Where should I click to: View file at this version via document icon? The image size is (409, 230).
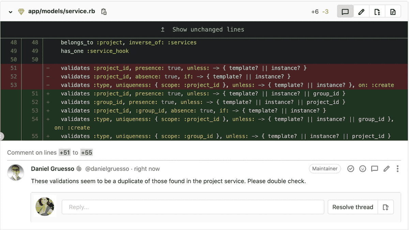pyautogui.click(x=393, y=11)
